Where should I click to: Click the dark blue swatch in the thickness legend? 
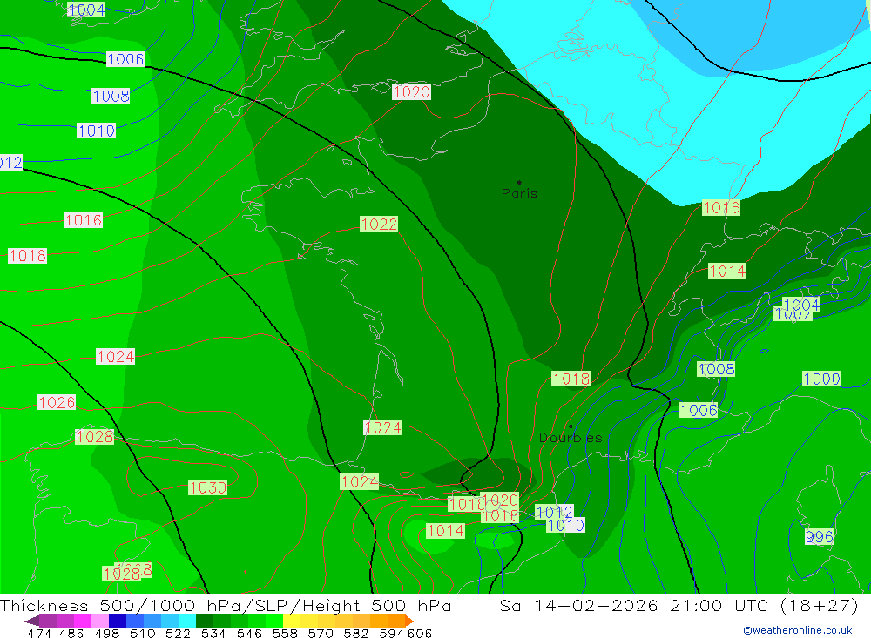click(118, 621)
